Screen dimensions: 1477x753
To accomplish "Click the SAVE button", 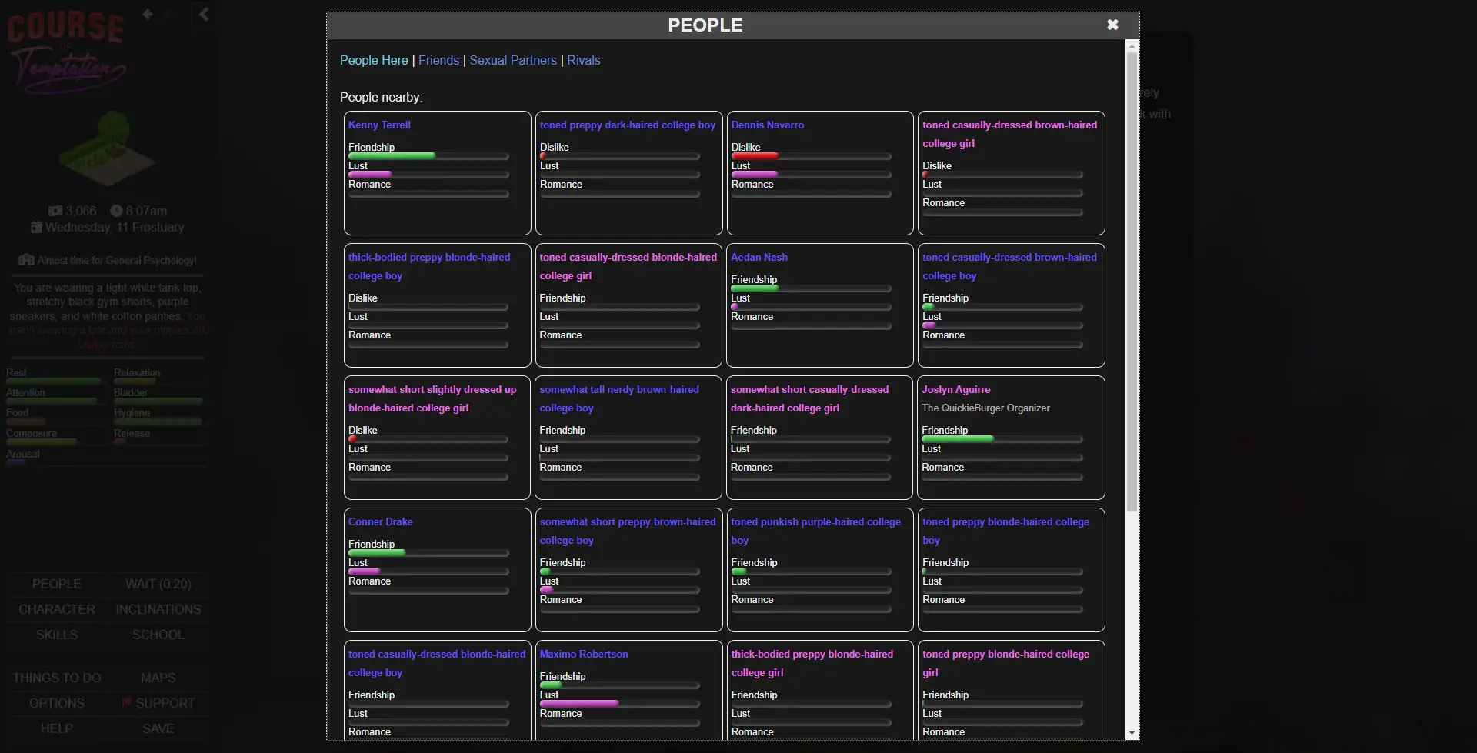I will point(158,728).
